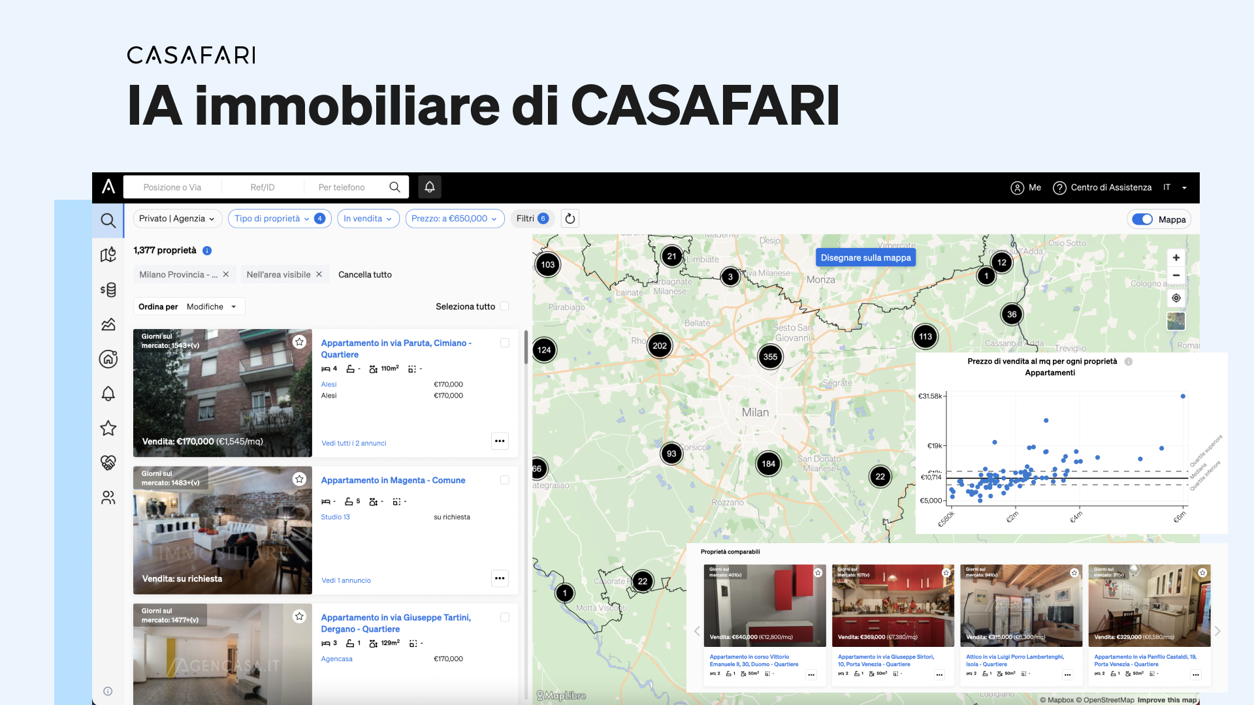
Task: Check the via Paruta apartment checkbox
Action: (x=505, y=343)
